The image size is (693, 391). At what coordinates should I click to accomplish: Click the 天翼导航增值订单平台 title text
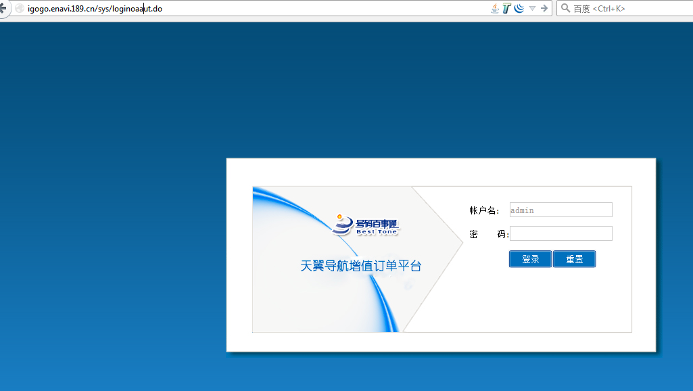[360, 266]
